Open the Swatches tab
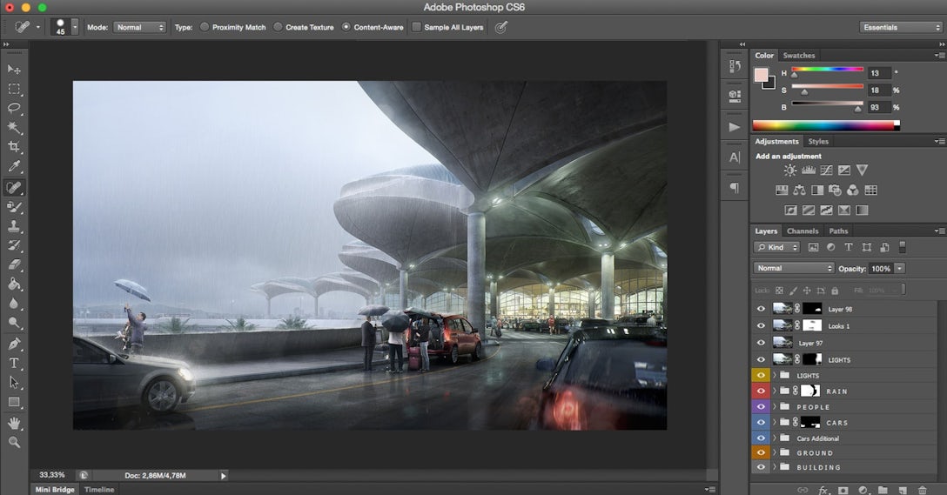 tap(799, 56)
